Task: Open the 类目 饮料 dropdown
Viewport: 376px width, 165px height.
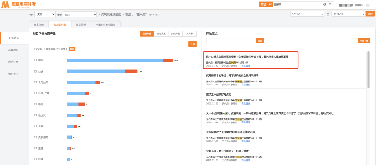Action: coord(80,15)
